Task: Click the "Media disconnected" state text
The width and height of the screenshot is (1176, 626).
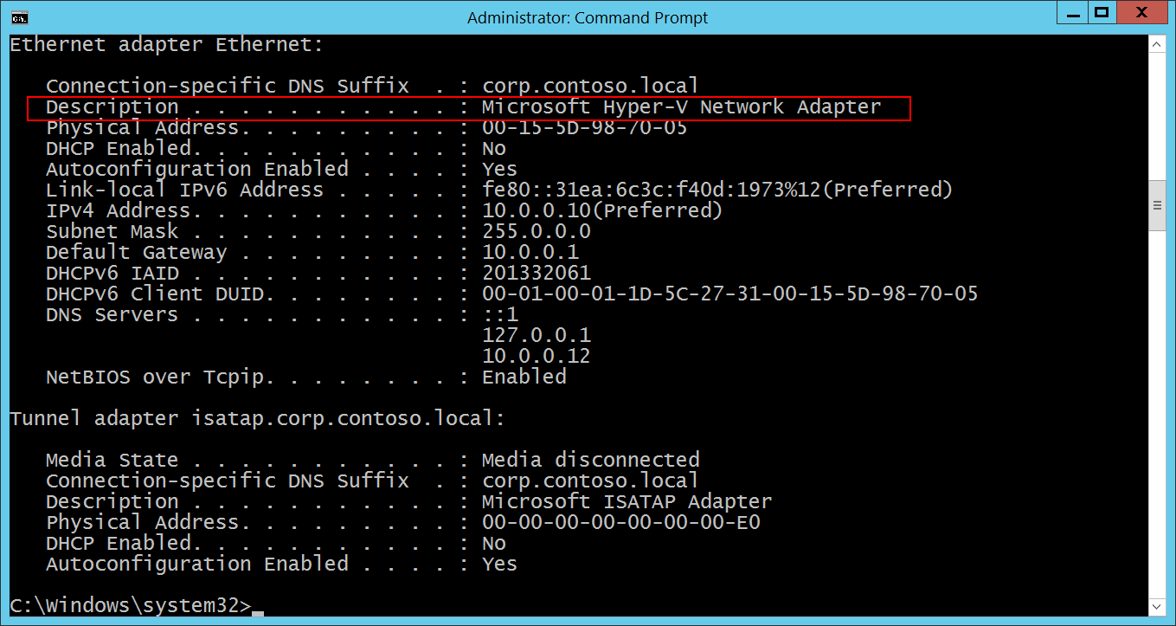Action: 590,460
